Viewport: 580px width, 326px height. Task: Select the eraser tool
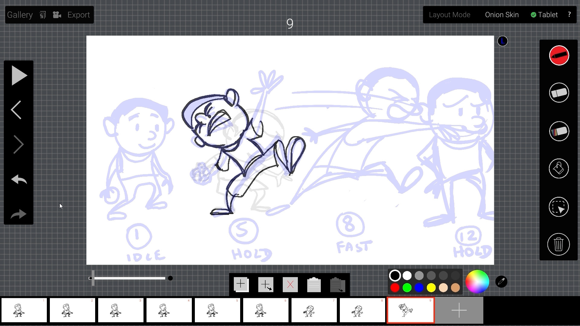coord(559,93)
